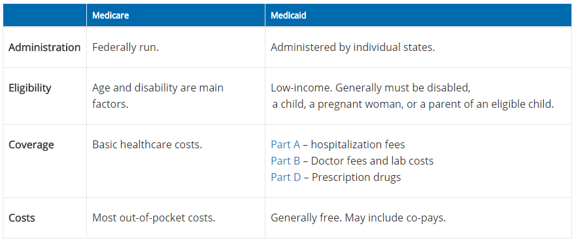The width and height of the screenshot is (574, 243).
Task: Open the Part B link
Action: pyautogui.click(x=285, y=161)
